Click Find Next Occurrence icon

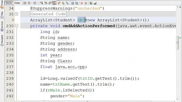tap(50, 3)
